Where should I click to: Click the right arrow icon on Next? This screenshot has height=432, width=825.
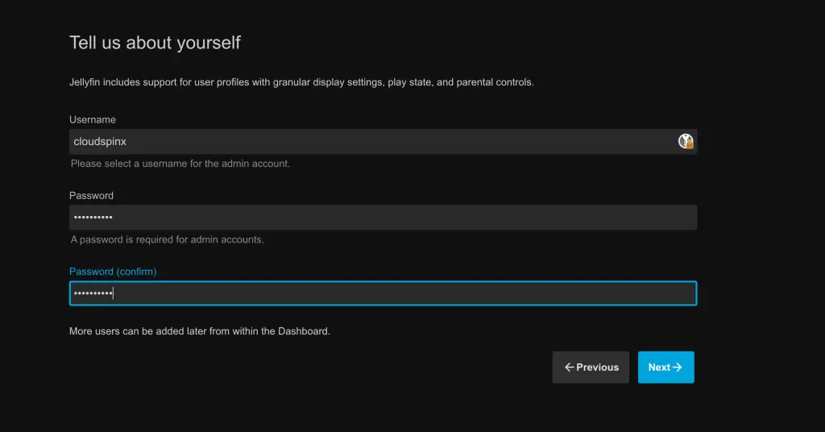678,368
